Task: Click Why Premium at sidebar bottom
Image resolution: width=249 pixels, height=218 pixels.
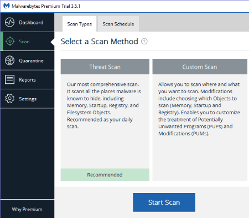Action: [27, 209]
